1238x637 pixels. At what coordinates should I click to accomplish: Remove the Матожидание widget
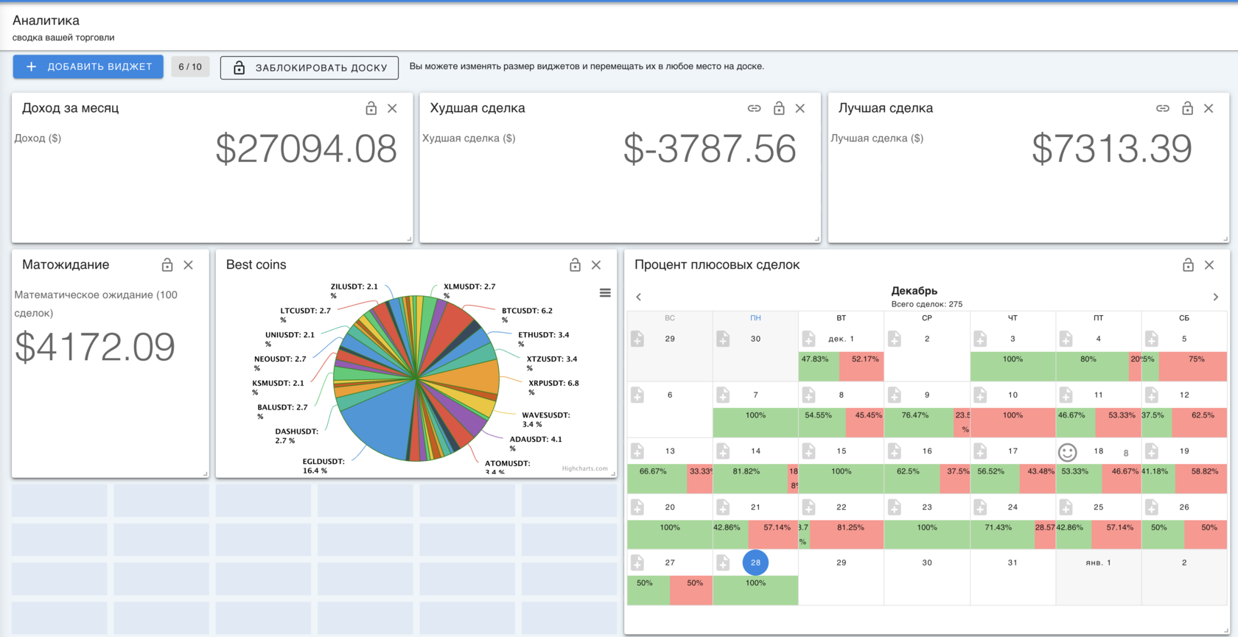tap(189, 265)
